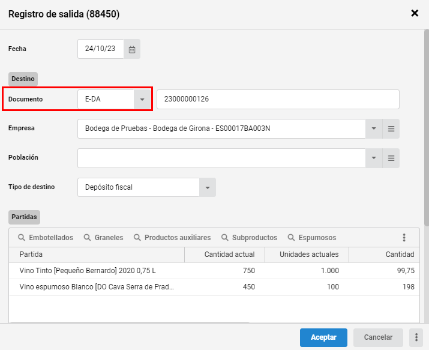Viewport: 429px width, 350px height.
Task: Click the dialog vertical scrollbar
Action: 426,128
